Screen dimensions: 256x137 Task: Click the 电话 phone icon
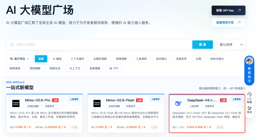pos(249,108)
